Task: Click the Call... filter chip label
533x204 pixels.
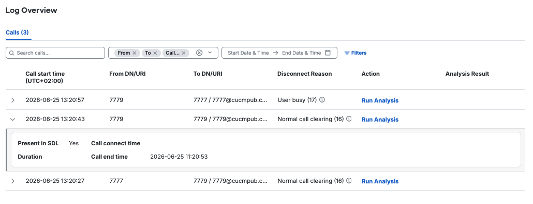Action: point(172,53)
